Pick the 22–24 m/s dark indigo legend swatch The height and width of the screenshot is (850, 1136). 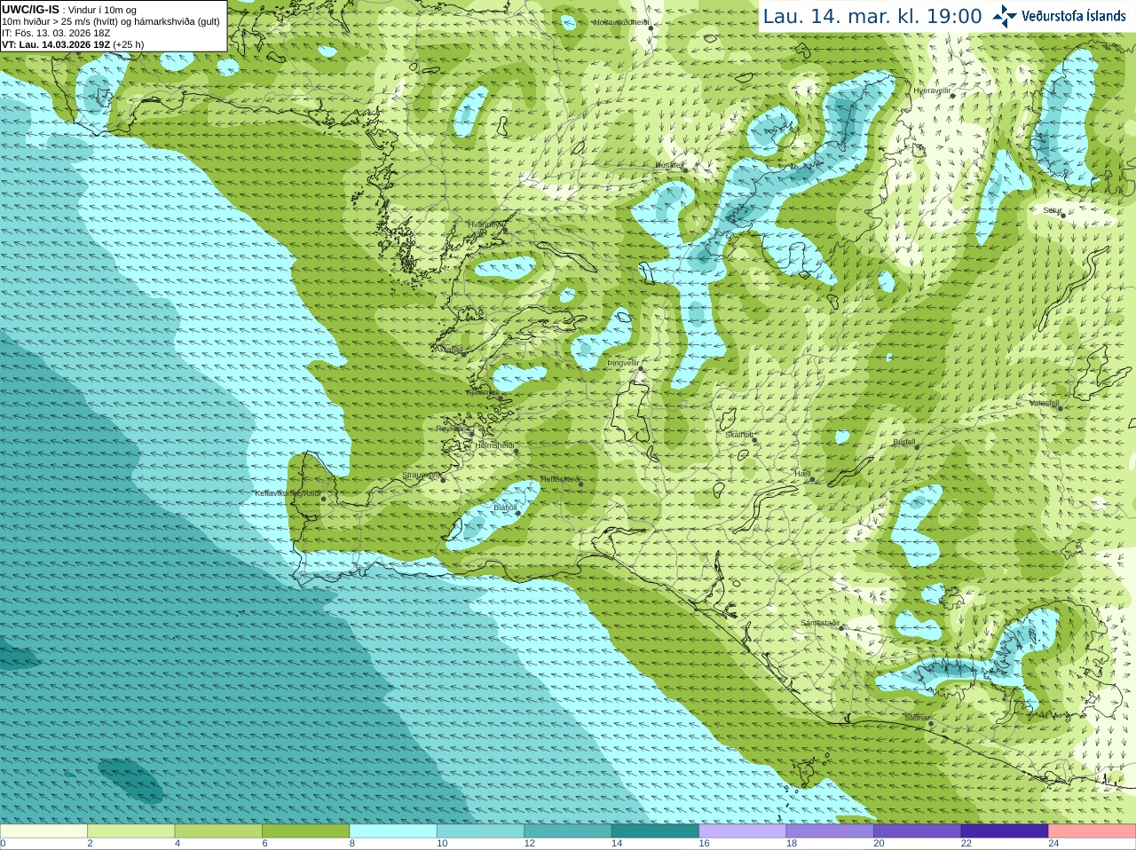point(1005,831)
